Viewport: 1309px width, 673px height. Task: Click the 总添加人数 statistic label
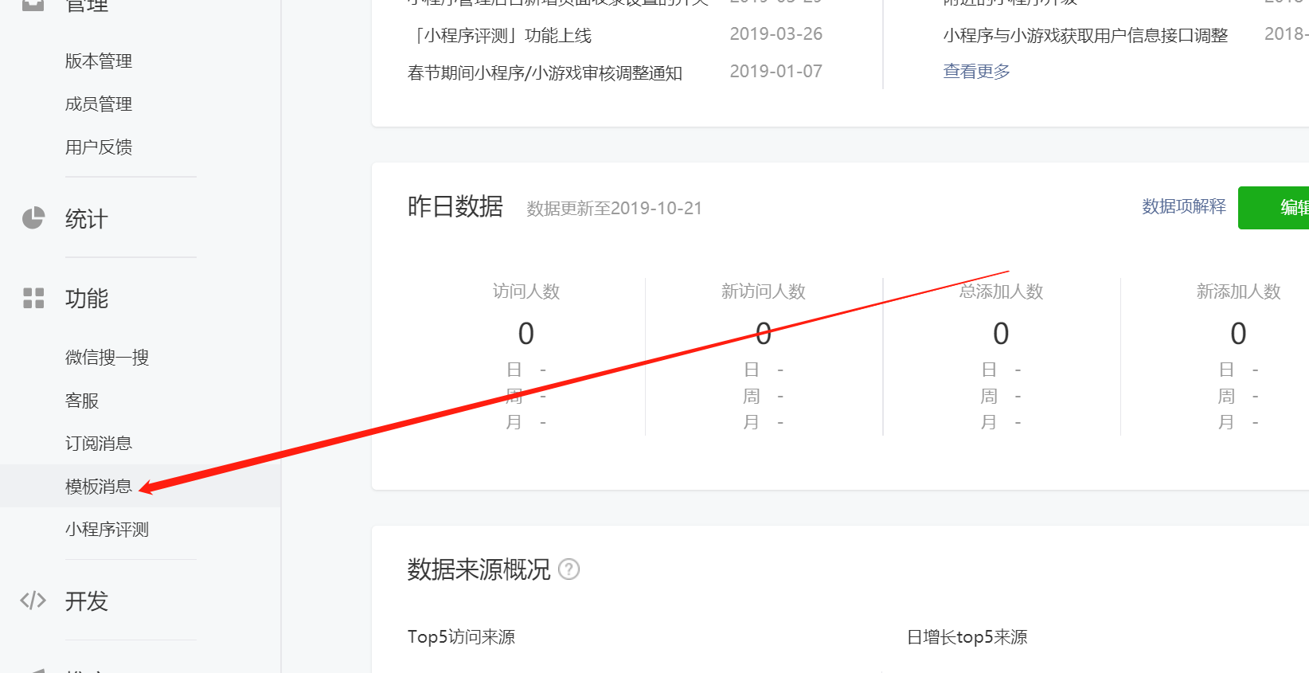pos(1001,292)
